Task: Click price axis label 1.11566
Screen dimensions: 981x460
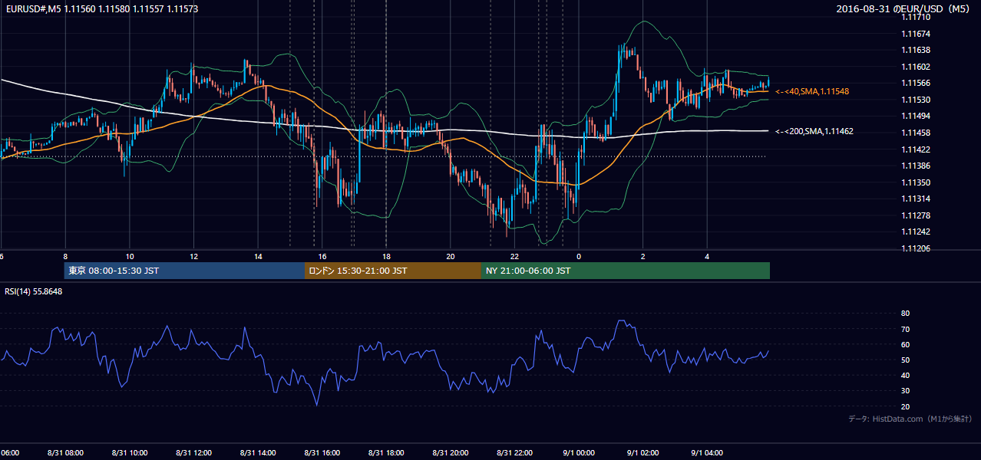Action: (x=915, y=83)
